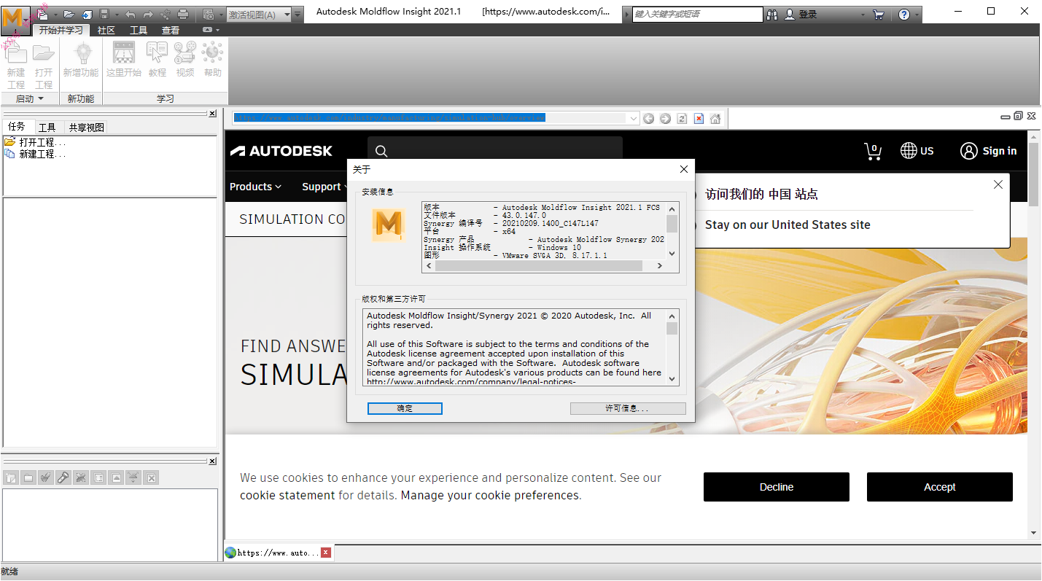Image resolution: width=1042 pixels, height=581 pixels.
Task: Click the browser stop loading icon
Action: (x=699, y=118)
